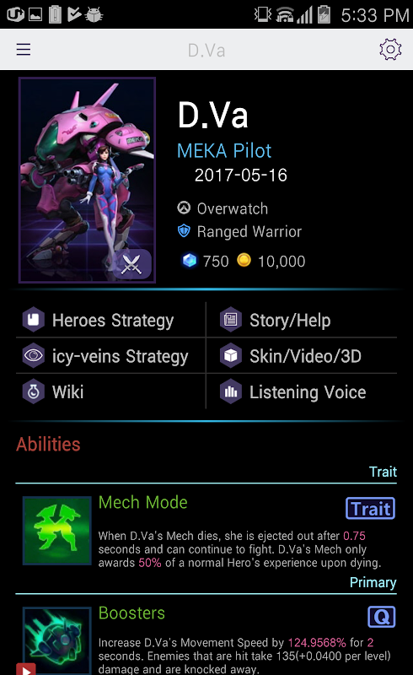
Task: Play the Boosters ability video
Action: pyautogui.click(x=26, y=669)
